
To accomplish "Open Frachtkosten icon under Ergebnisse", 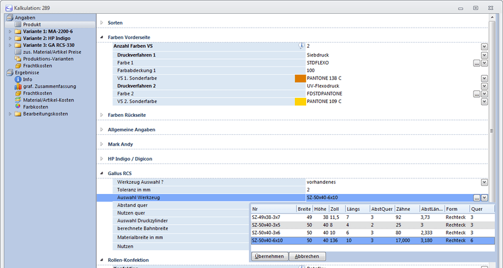I will coord(18,93).
